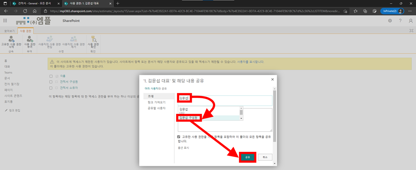This screenshot has height=170, width=416.
Task: Open 문서 in left navigation
Action: tap(7, 78)
